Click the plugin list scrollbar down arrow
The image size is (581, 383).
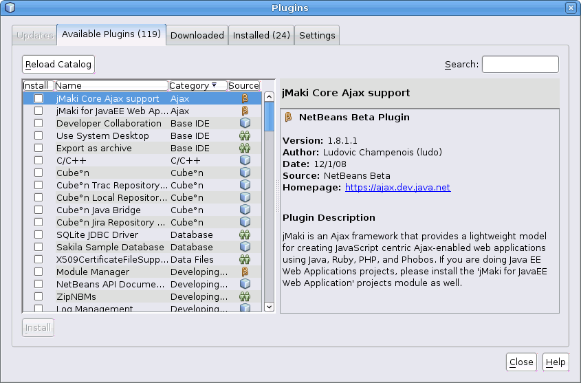tap(270, 307)
